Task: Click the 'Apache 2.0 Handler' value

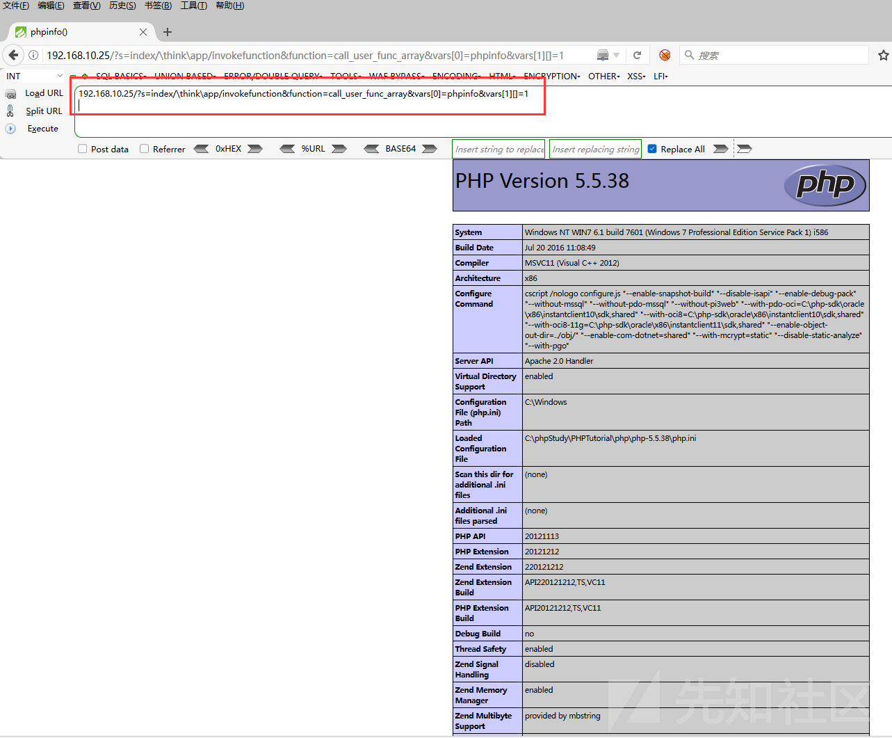Action: coord(559,361)
